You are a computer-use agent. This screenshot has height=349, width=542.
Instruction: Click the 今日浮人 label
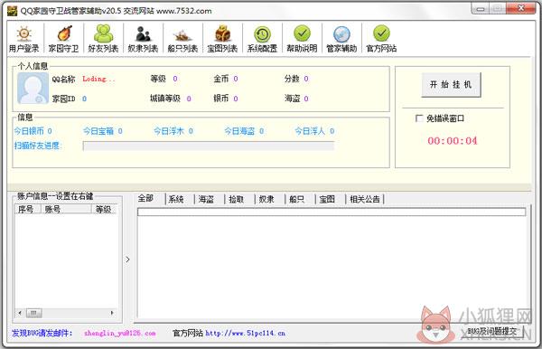coord(310,131)
